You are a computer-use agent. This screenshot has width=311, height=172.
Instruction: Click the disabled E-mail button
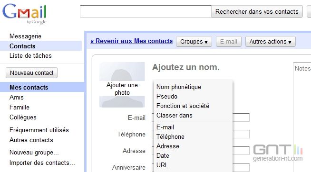pos(228,42)
